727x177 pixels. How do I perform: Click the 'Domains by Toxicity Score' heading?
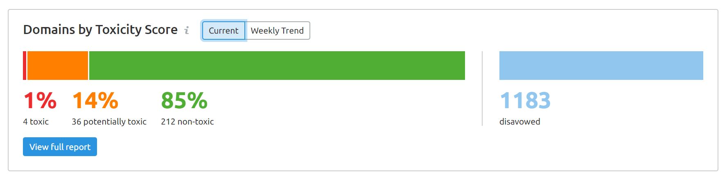pyautogui.click(x=100, y=30)
